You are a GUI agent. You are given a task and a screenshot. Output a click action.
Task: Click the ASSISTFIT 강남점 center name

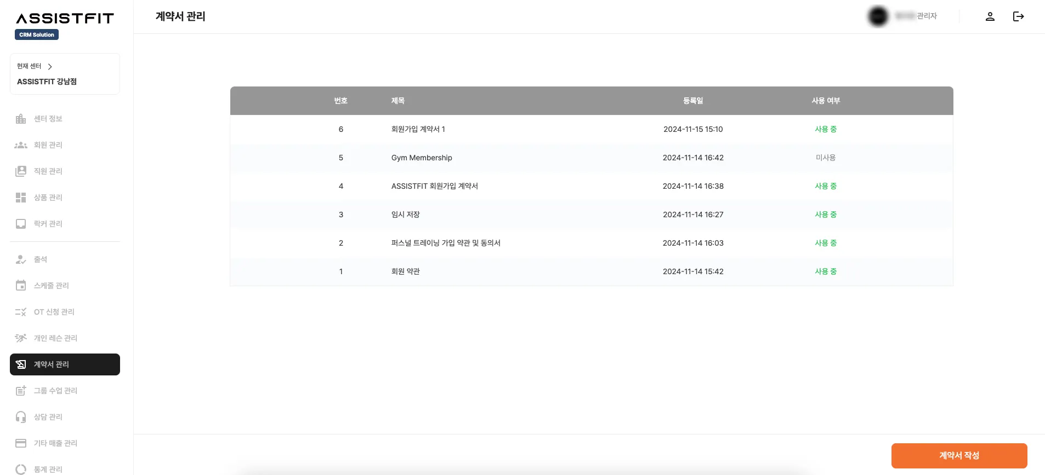[47, 82]
